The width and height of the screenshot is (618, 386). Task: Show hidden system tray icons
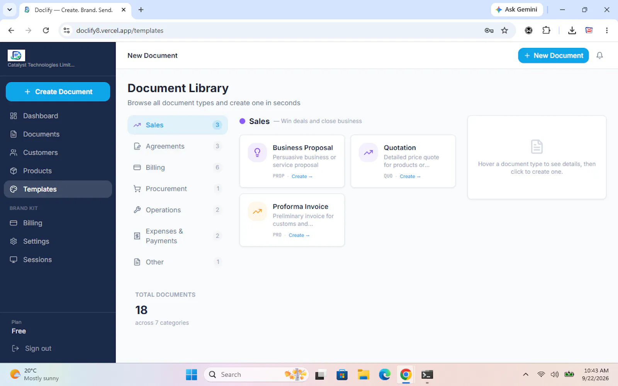point(526,374)
